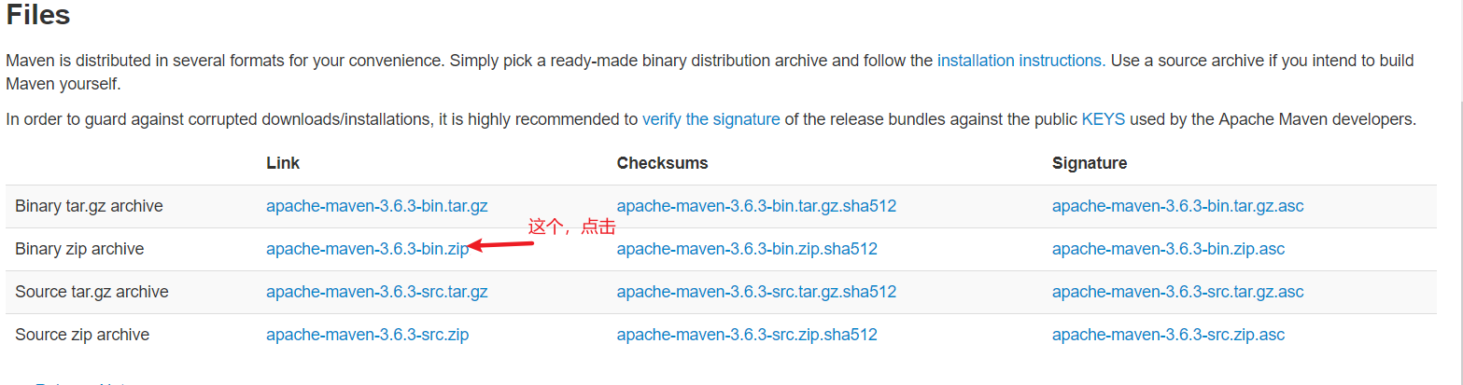The image size is (1463, 385).
Task: Open apache-maven-3.6.3-bin.tar.gz.asc signature
Action: 1177,206
